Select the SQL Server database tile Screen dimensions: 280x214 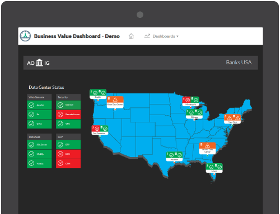(39, 145)
